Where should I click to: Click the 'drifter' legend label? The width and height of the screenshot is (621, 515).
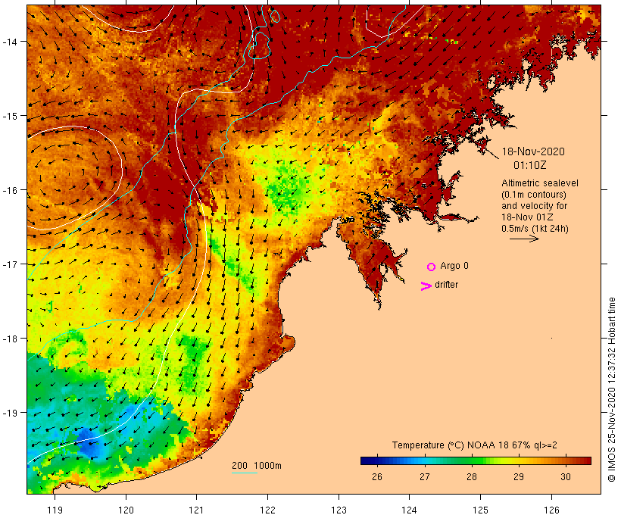click(446, 285)
